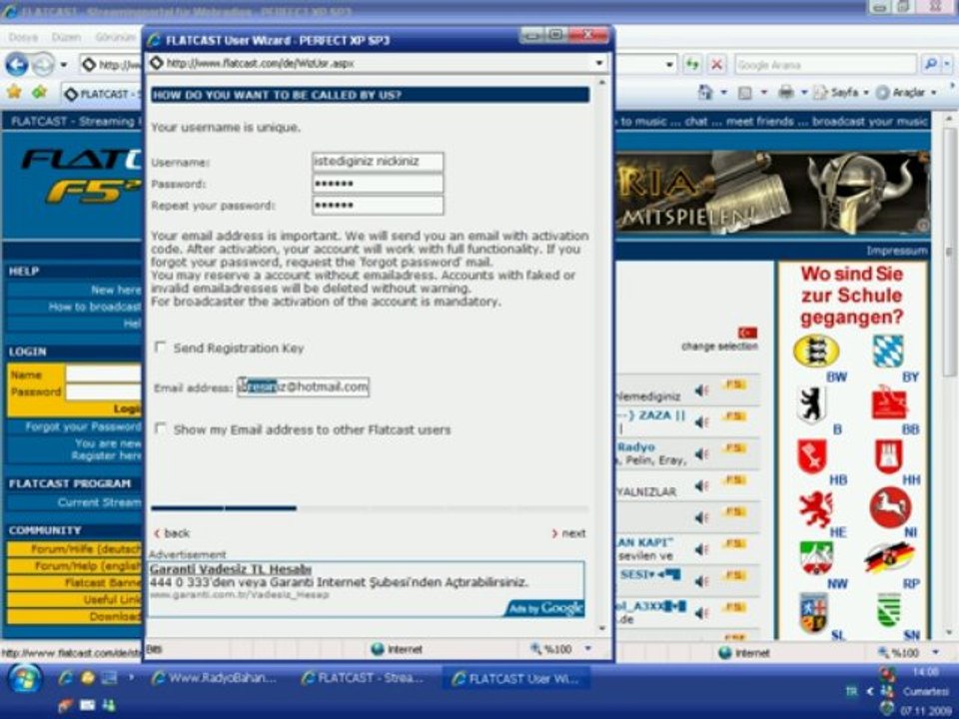This screenshot has width=959, height=719.
Task: Click the red Stop icon in main browser
Action: [717, 64]
